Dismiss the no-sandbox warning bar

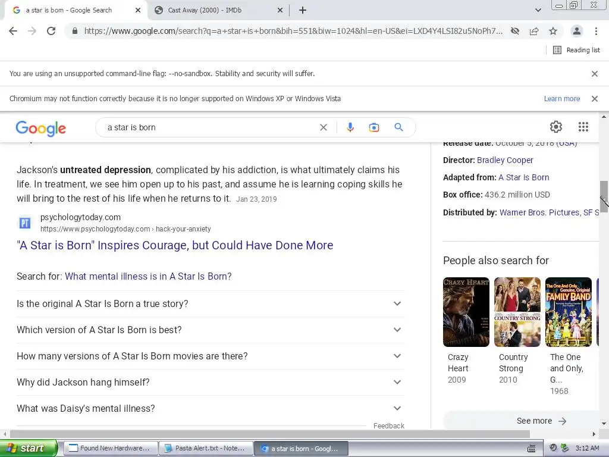pyautogui.click(x=594, y=73)
